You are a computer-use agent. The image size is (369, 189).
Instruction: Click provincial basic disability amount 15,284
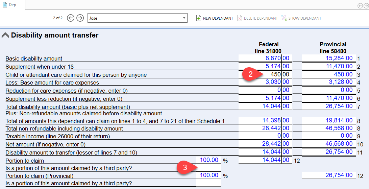pyautogui.click(x=328, y=58)
